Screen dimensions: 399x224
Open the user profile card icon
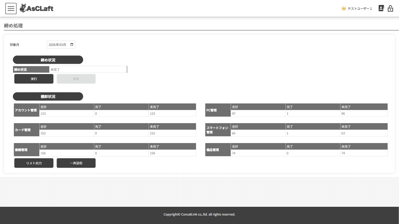pyautogui.click(x=381, y=8)
